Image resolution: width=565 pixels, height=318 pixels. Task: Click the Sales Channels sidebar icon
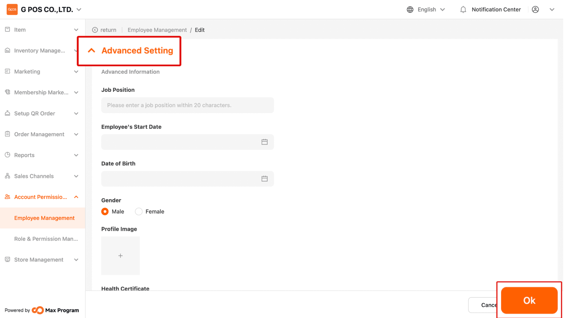[8, 176]
